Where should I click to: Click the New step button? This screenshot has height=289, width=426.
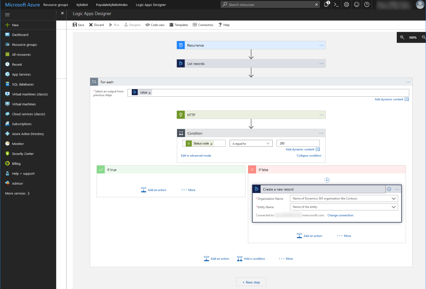251,282
